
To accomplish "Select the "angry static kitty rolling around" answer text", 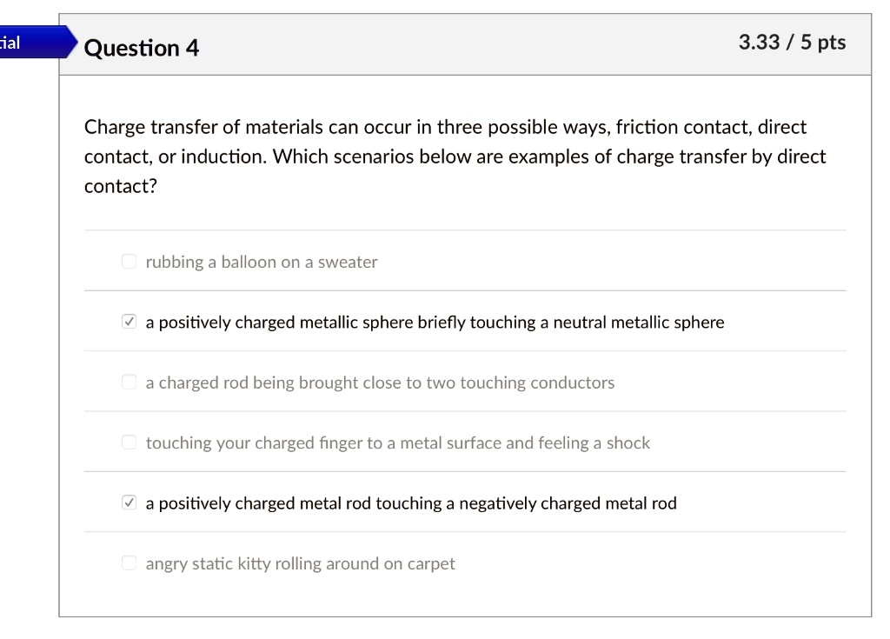I will pos(301,563).
